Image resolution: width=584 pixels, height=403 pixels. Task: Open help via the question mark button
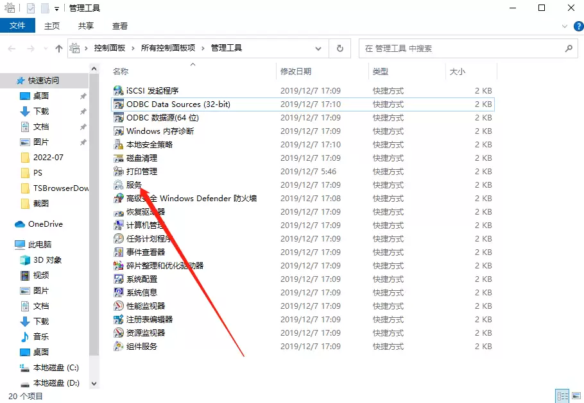point(578,26)
